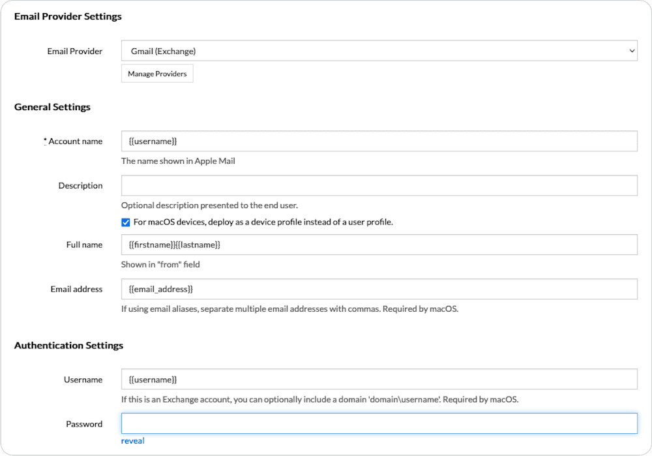Click into the Description input field
This screenshot has height=456, width=652.
point(379,185)
